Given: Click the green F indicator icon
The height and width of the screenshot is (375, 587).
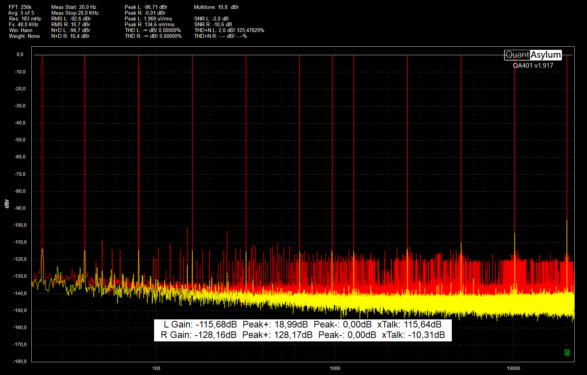Looking at the screenshot, I should coord(567,352).
